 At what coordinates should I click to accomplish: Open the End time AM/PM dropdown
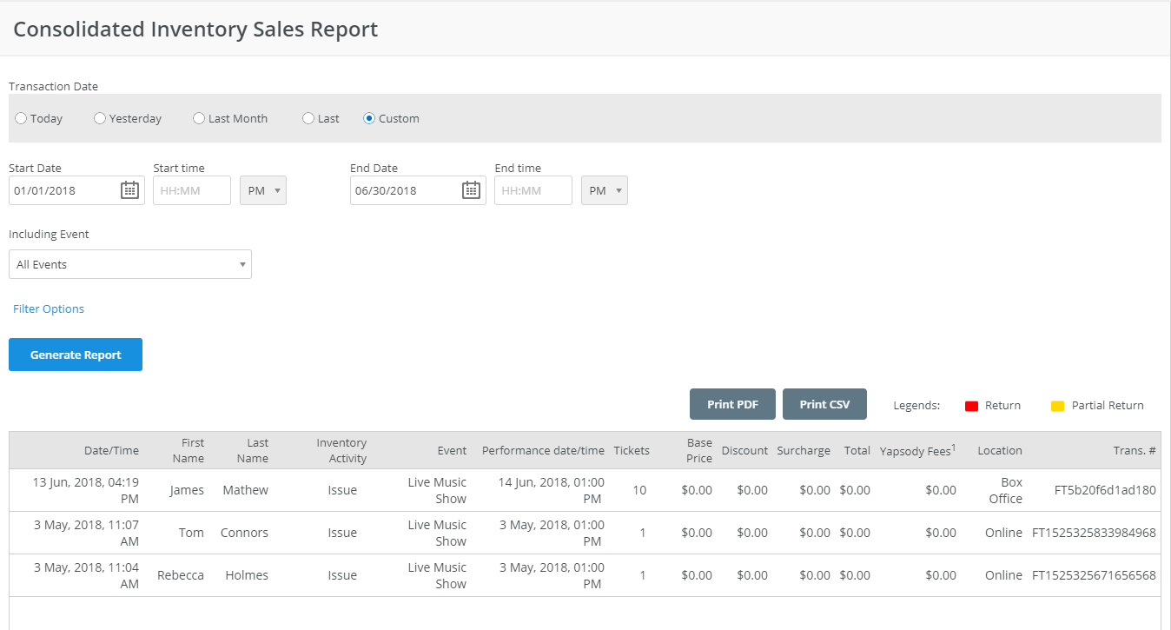[x=605, y=190]
